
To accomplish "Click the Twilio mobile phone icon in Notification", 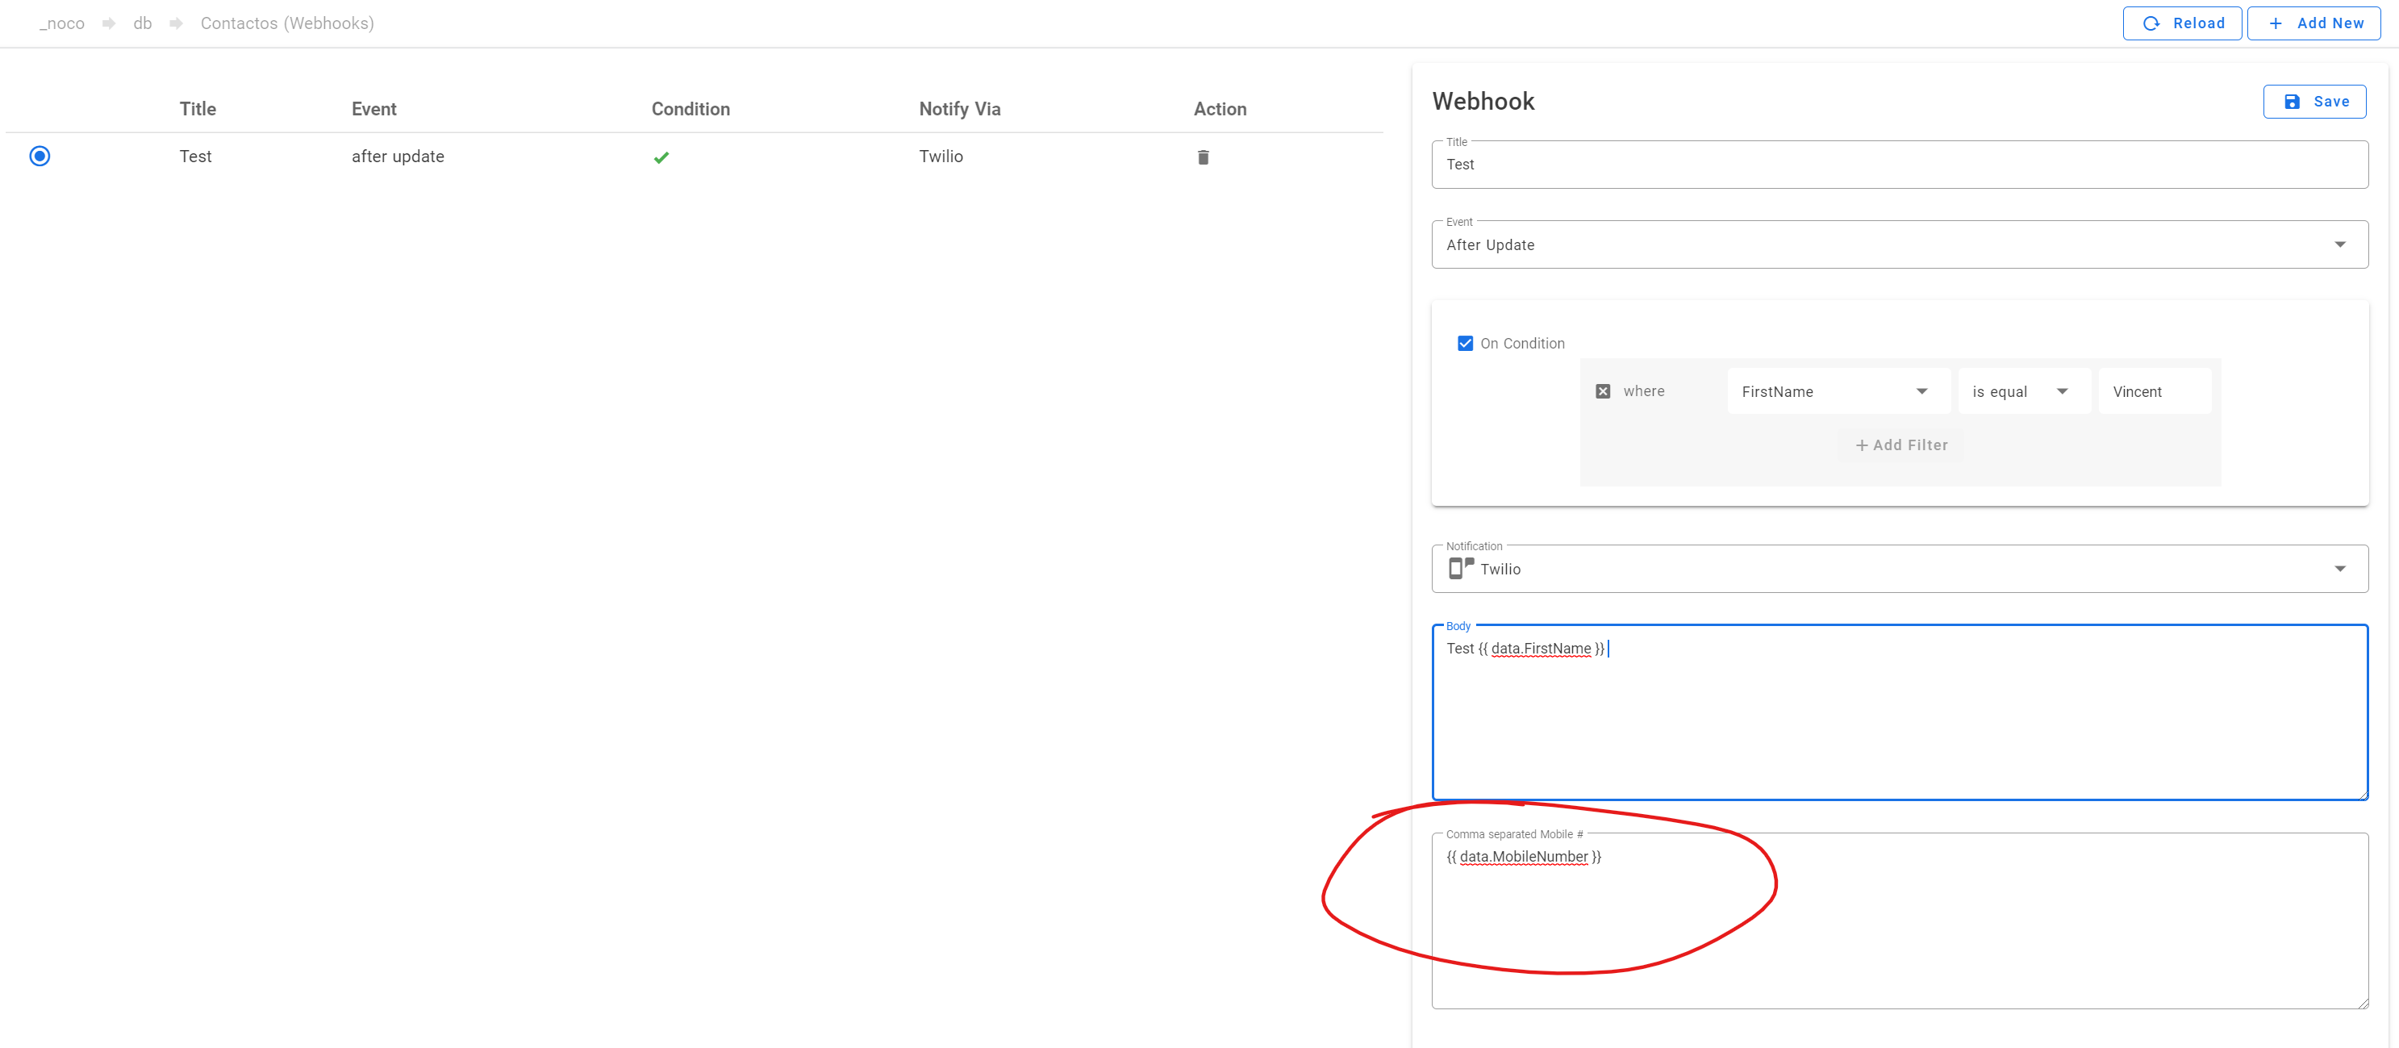I will 1458,568.
